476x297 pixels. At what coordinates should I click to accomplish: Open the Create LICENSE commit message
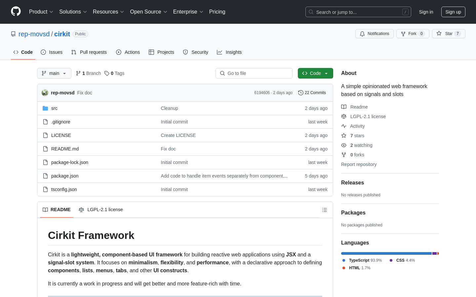(178, 135)
